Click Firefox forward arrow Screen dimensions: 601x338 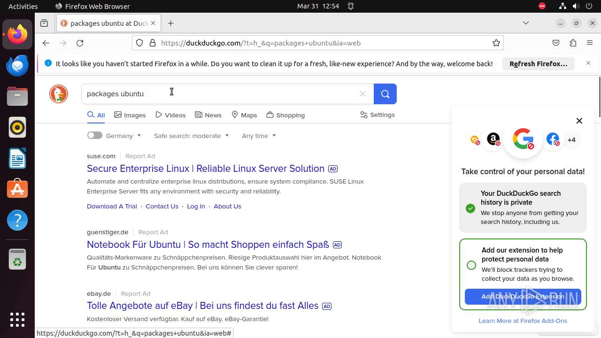(63, 43)
